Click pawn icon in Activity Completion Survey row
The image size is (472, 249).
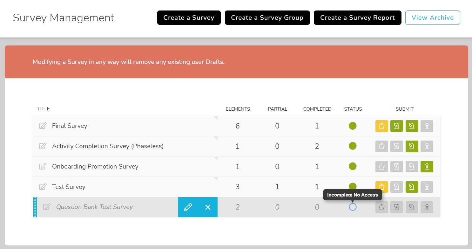click(x=427, y=146)
